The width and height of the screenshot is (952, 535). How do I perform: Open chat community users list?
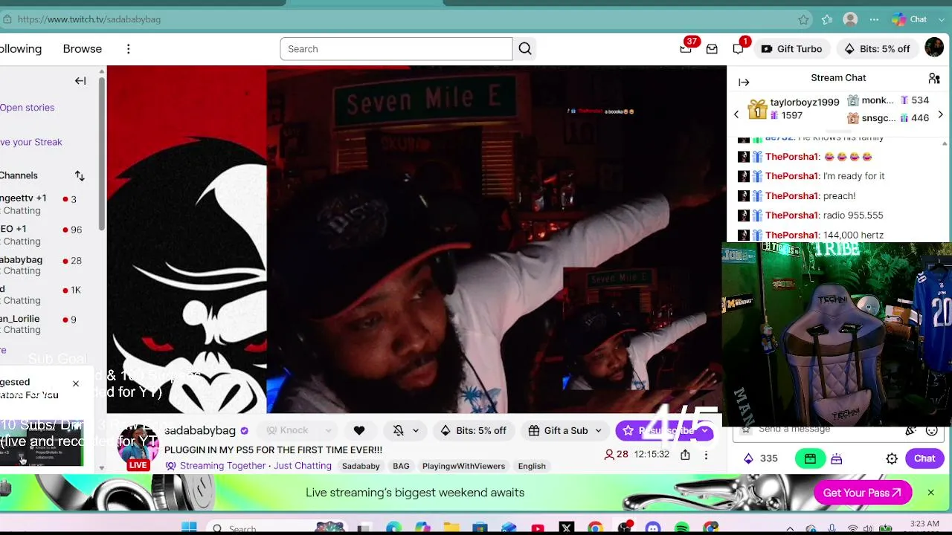[934, 78]
